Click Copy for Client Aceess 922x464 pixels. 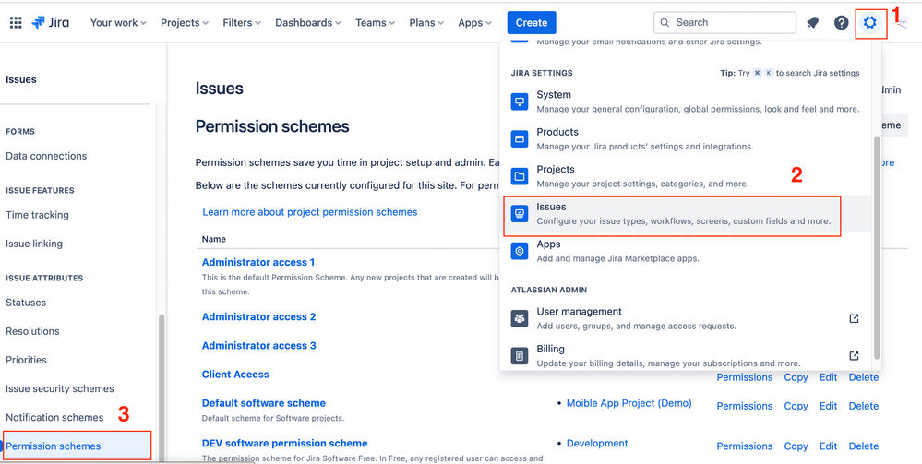click(796, 377)
